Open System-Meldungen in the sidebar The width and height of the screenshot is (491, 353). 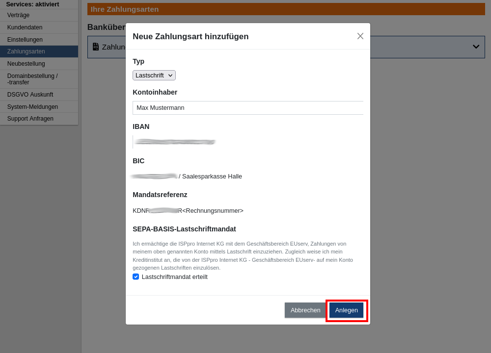pyautogui.click(x=39, y=107)
